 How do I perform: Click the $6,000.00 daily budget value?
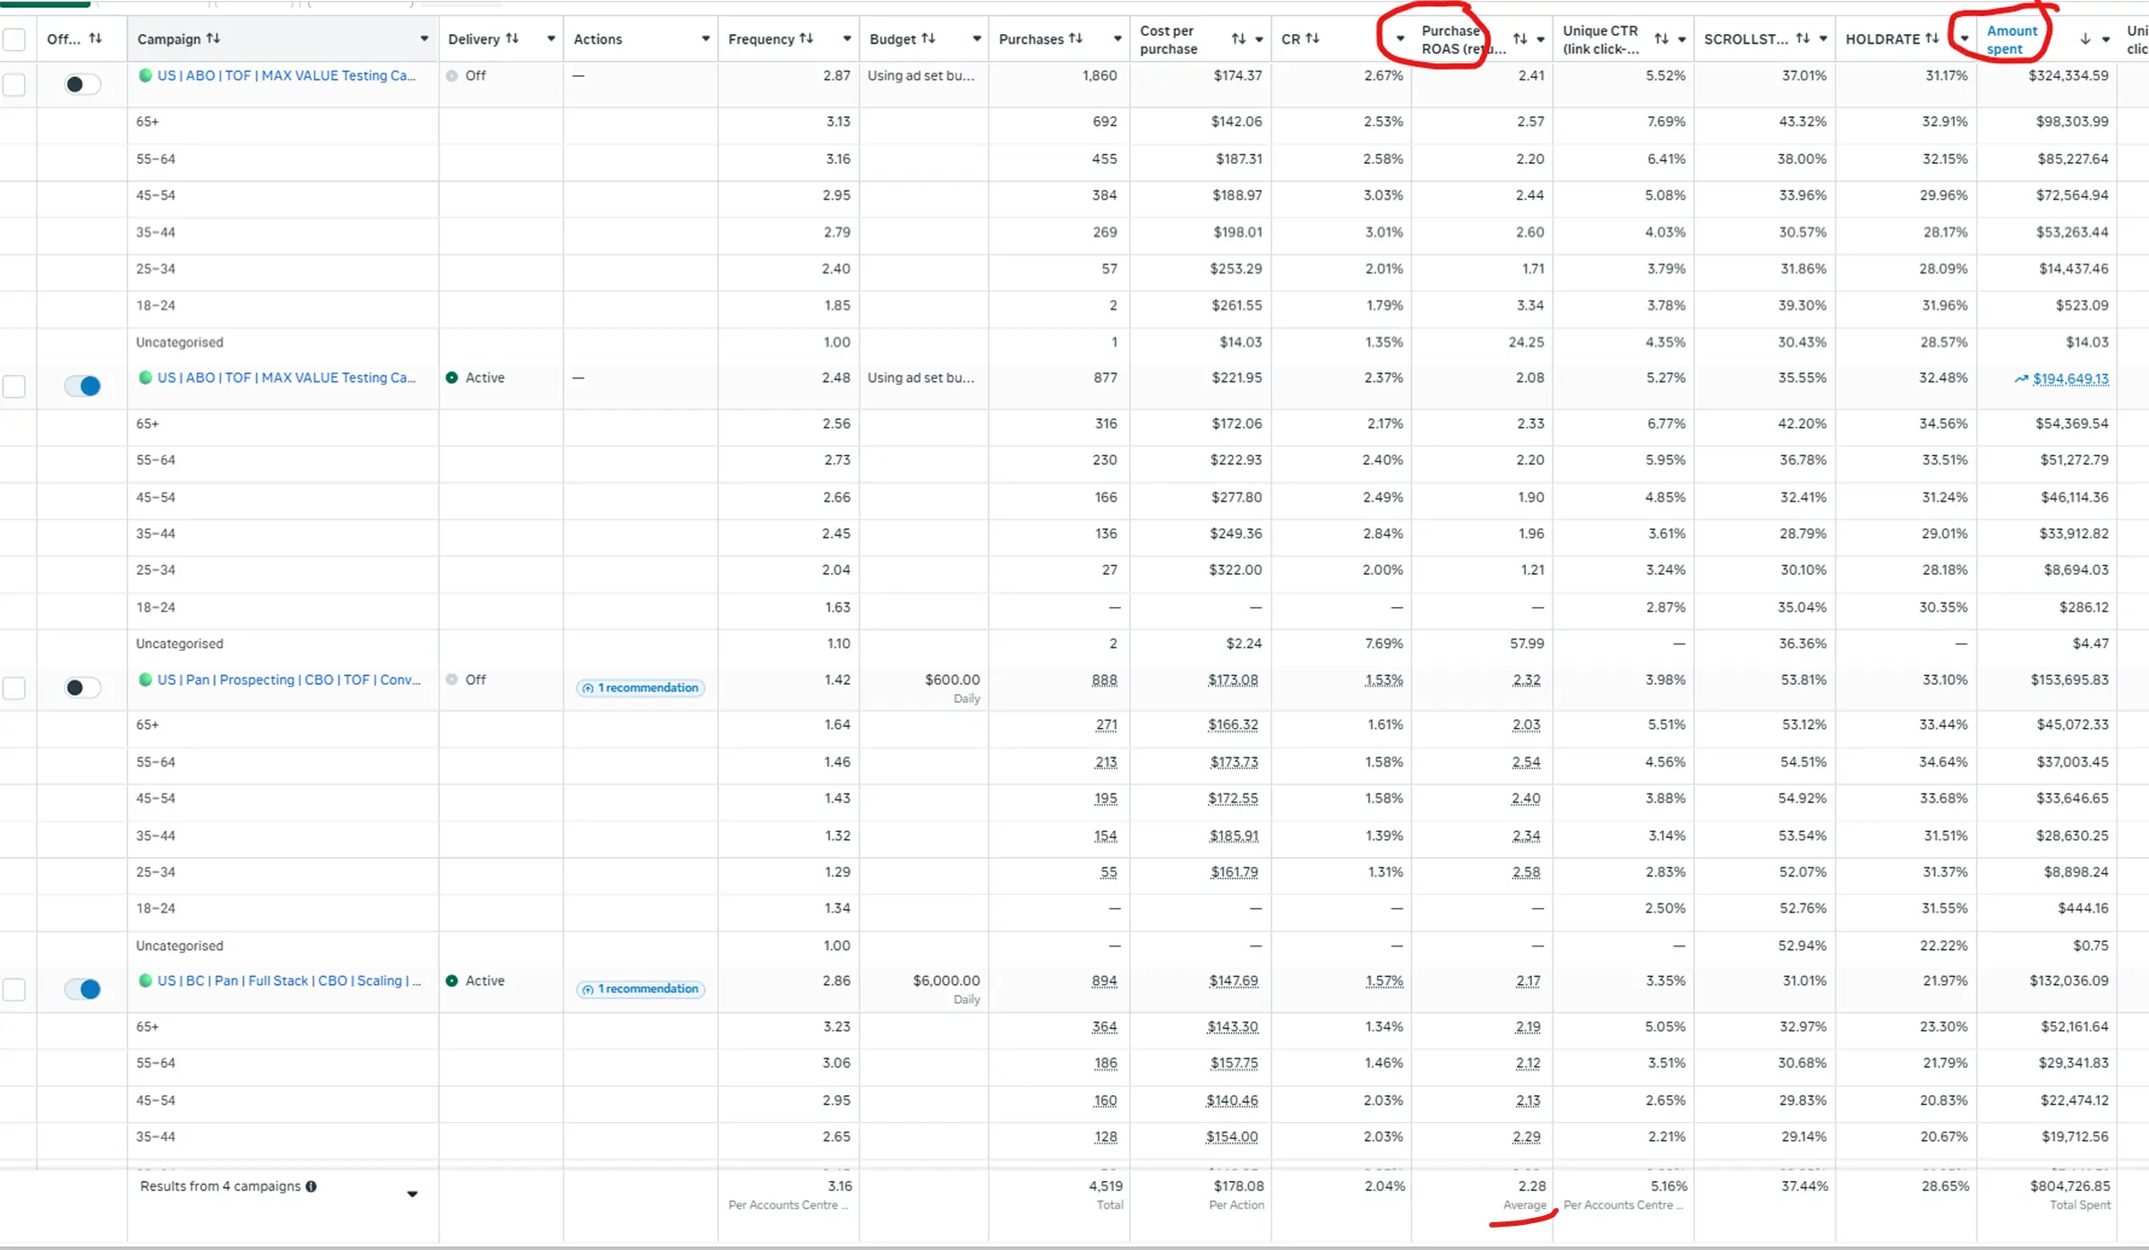pyautogui.click(x=946, y=980)
